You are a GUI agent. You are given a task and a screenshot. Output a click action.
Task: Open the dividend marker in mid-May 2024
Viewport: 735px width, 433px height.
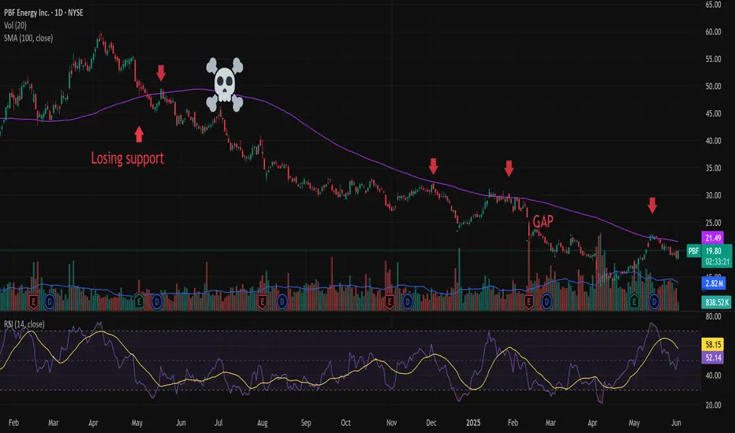(x=157, y=302)
